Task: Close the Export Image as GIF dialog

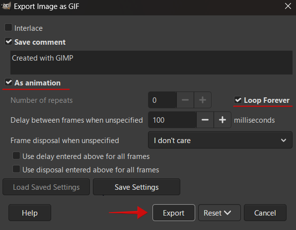Action: [288, 6]
